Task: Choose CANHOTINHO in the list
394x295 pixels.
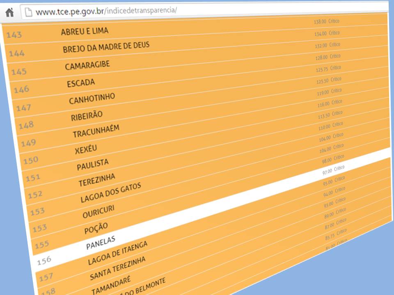Action: (x=92, y=98)
